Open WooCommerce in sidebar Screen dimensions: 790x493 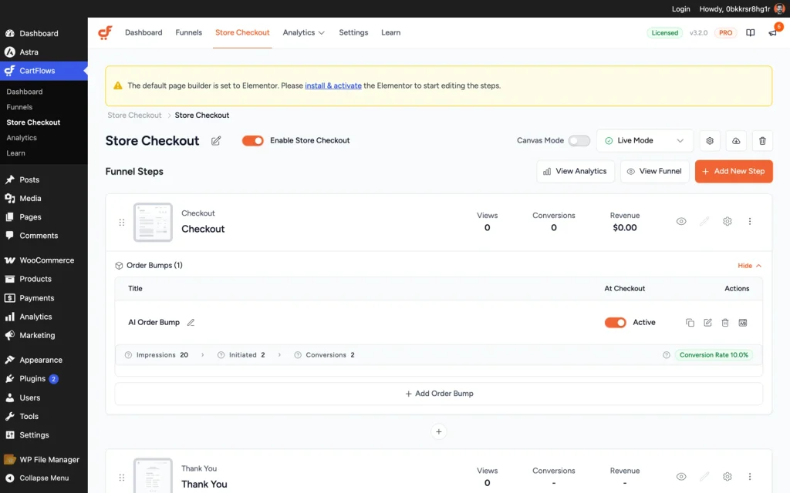(x=44, y=260)
